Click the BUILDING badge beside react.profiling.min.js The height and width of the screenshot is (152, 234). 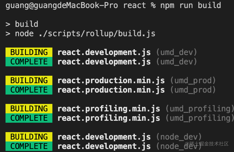(29, 109)
